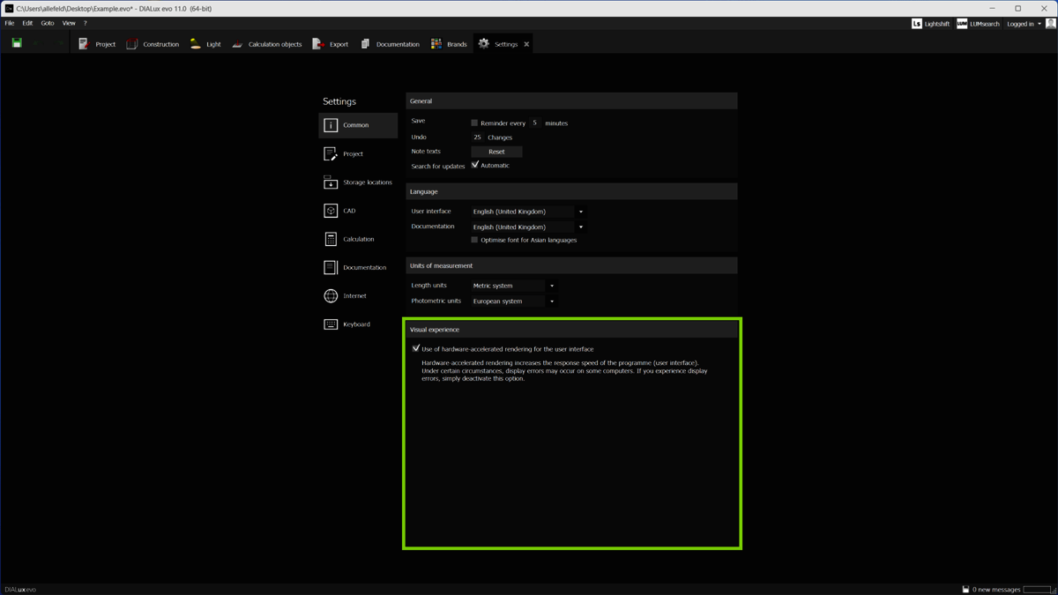Click the Reset note texts button
The height and width of the screenshot is (595, 1058).
(x=496, y=152)
